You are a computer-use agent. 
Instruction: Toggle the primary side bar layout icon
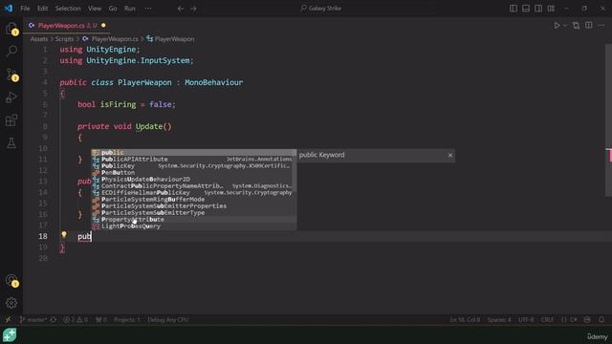514,9
